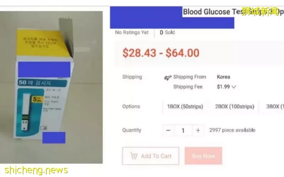The height and width of the screenshot is (177, 284).
Task: Select the 2BOX (100strips) option
Action: click(x=235, y=107)
